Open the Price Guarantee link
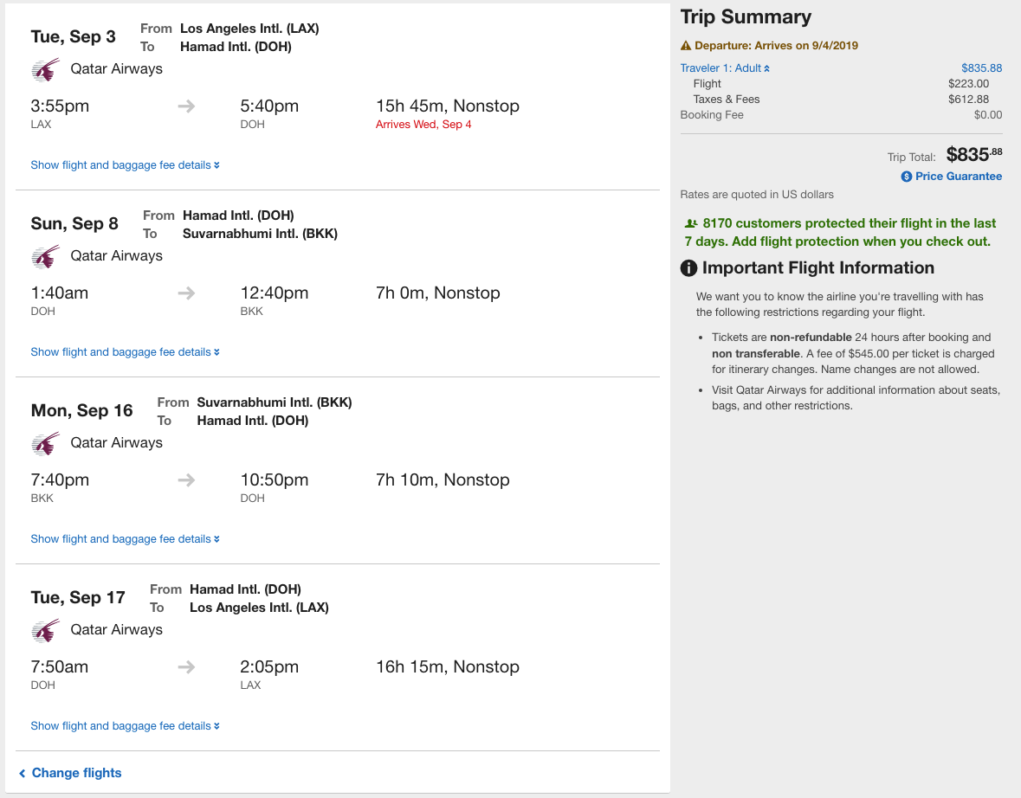 958,177
